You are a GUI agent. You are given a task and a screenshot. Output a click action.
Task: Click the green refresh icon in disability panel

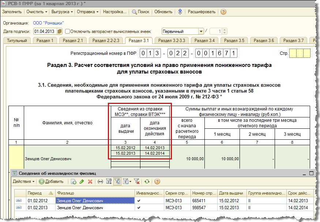147,181
